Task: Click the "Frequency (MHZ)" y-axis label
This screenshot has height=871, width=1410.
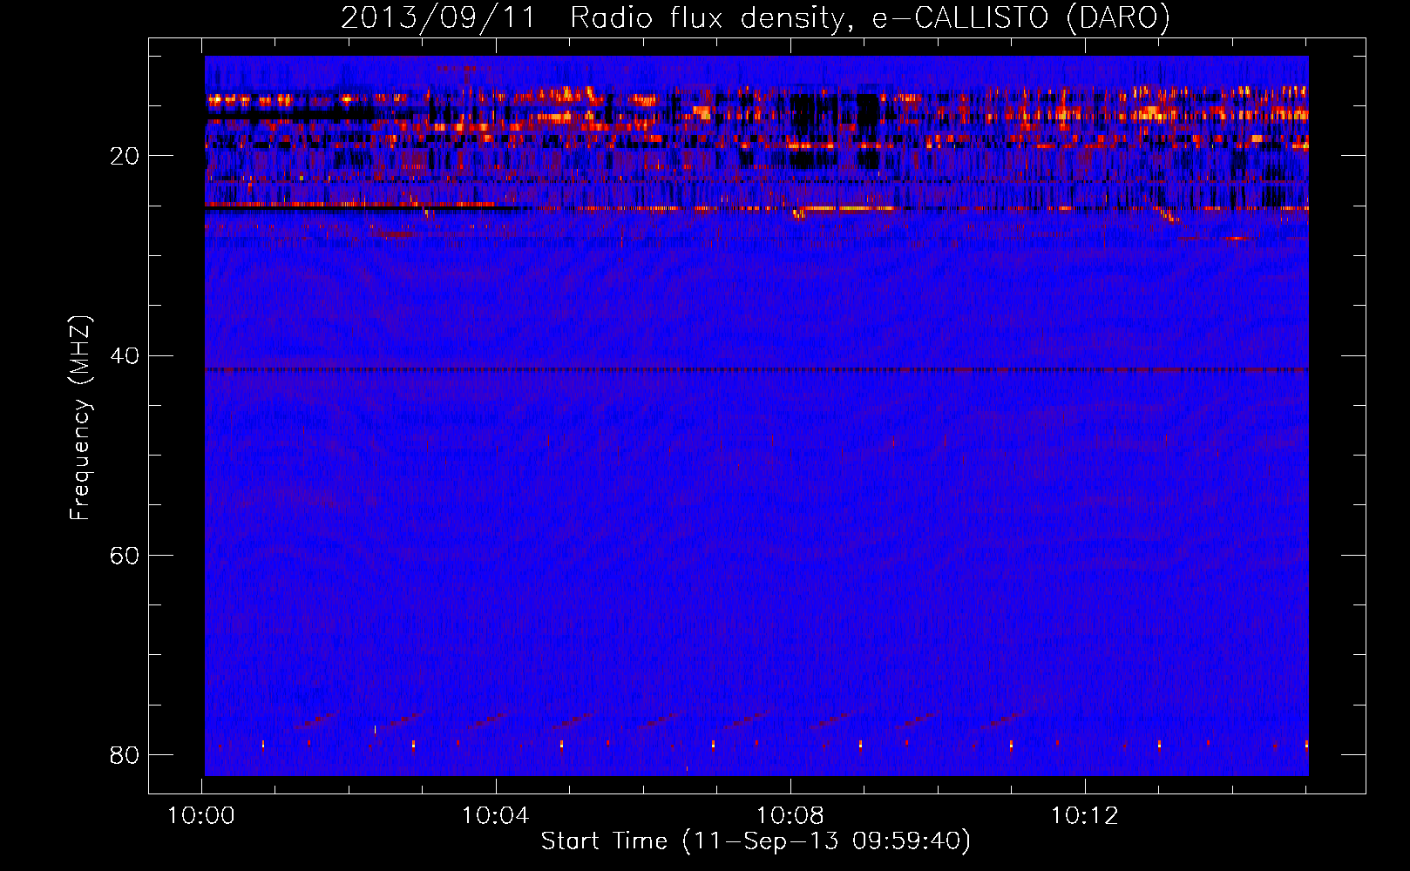Action: coord(80,418)
